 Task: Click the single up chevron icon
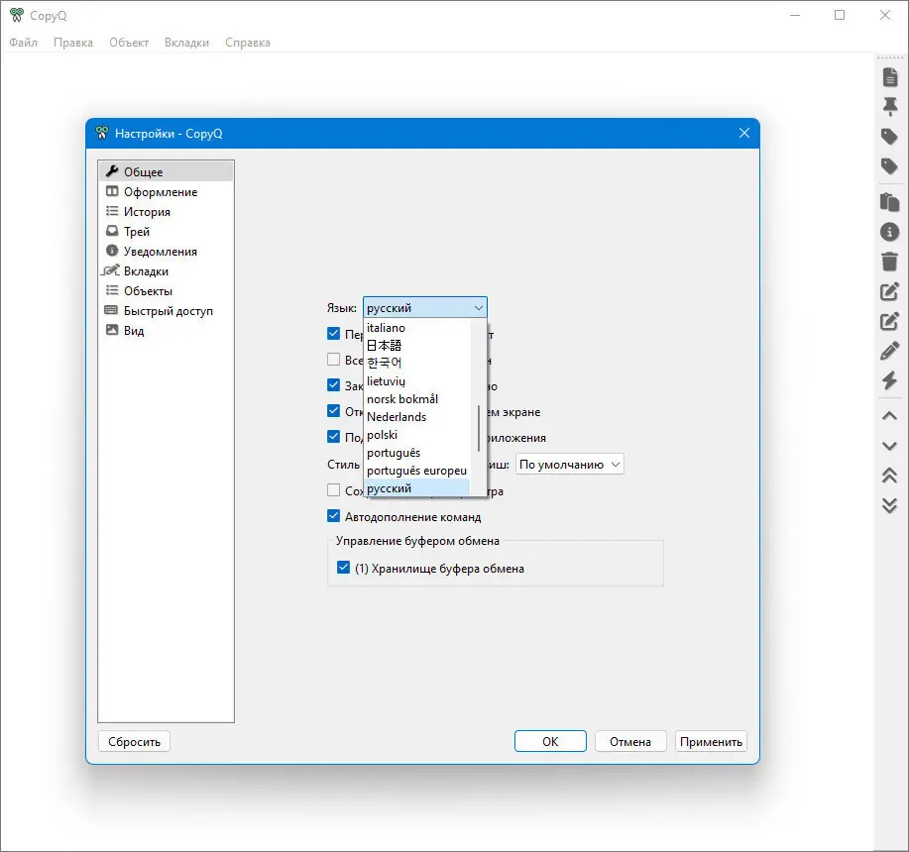click(890, 416)
